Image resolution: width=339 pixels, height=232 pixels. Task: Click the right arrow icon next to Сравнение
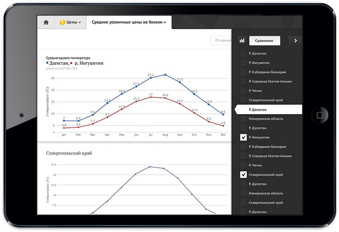pyautogui.click(x=295, y=41)
